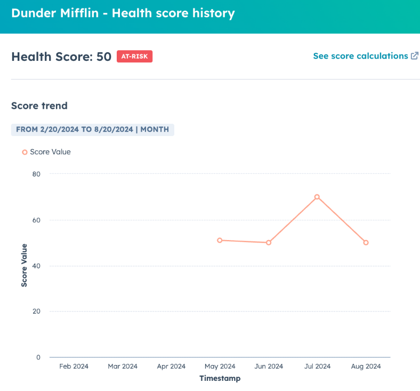
Task: Click the Jul 2024 axis label
Action: coord(318,366)
